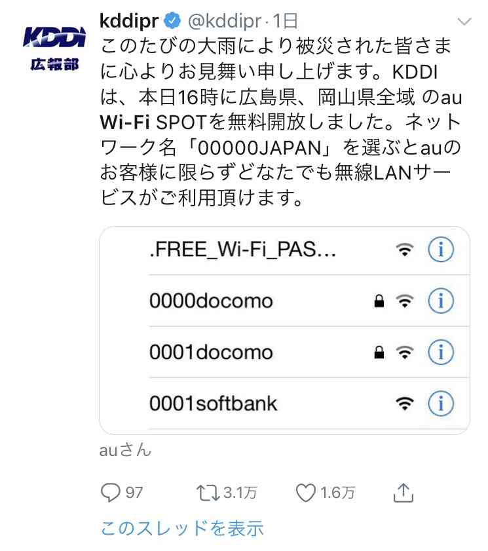Show details icon for 0001softbank

441,404
